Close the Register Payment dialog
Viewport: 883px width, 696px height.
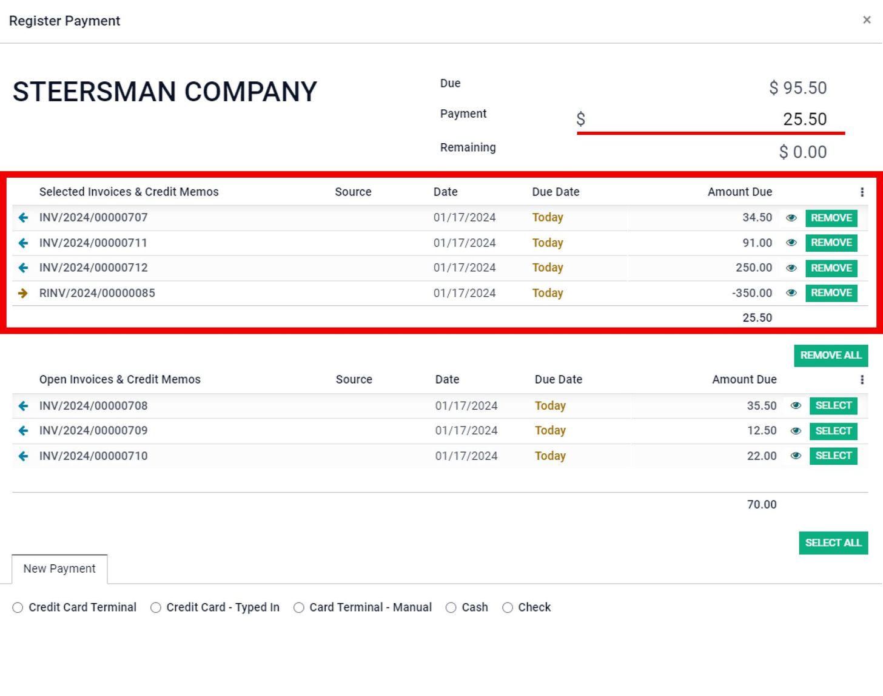(x=867, y=20)
